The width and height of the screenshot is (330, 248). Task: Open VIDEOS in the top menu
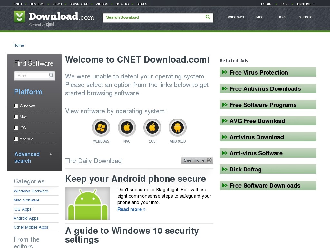pyautogui.click(x=102, y=4)
